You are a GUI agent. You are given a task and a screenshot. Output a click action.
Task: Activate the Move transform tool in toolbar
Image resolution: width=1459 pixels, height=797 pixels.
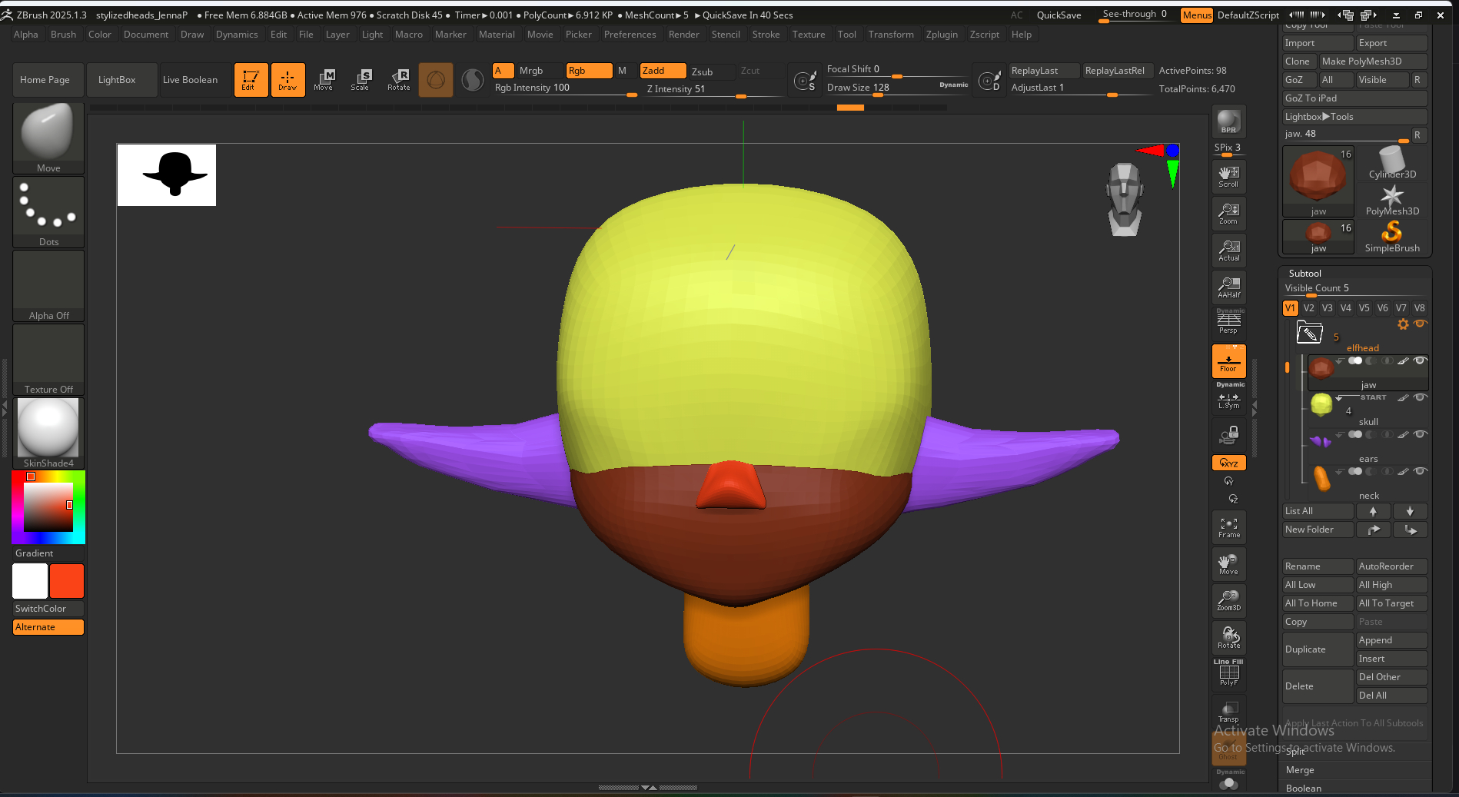click(x=324, y=79)
